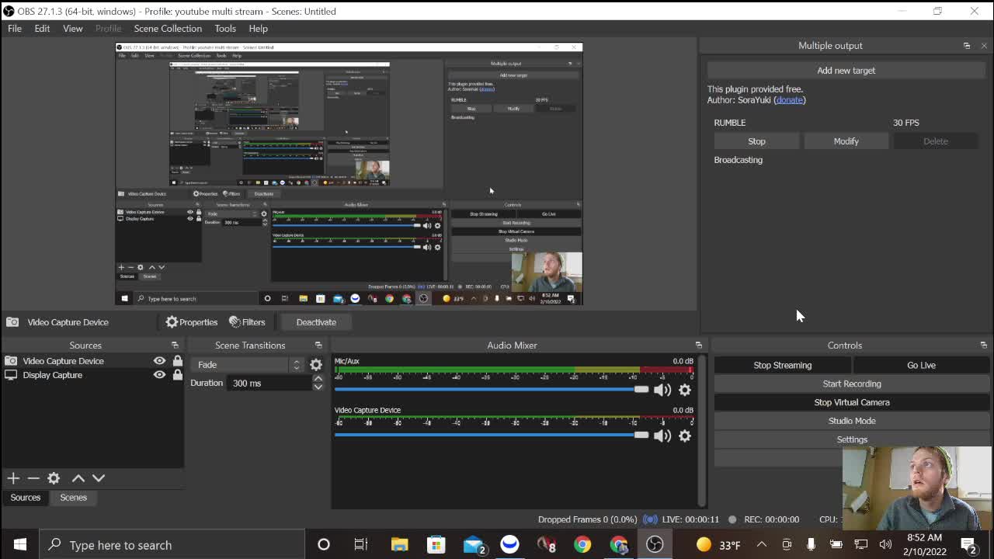
Task: Open Mail app from taskbar
Action: [474, 545]
